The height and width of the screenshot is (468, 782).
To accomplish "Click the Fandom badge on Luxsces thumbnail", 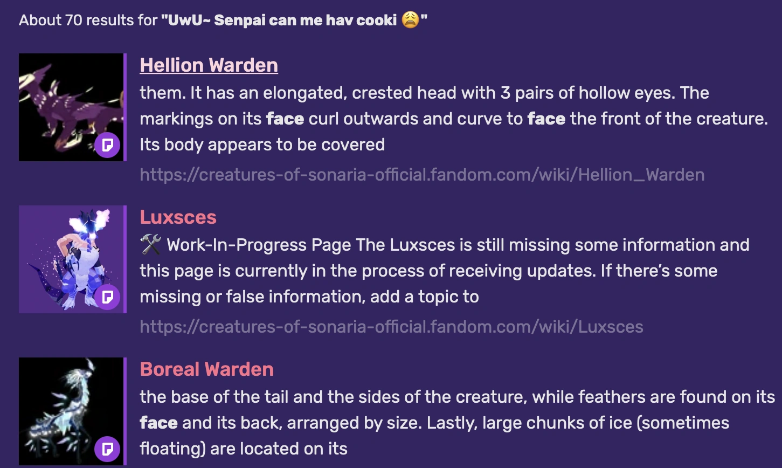I will (107, 297).
